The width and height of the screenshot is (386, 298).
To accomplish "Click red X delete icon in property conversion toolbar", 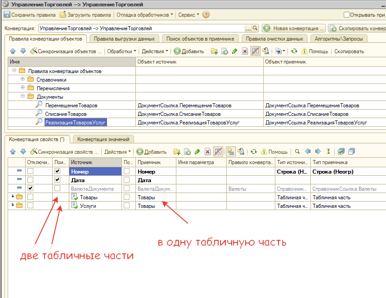I will coord(207,151).
